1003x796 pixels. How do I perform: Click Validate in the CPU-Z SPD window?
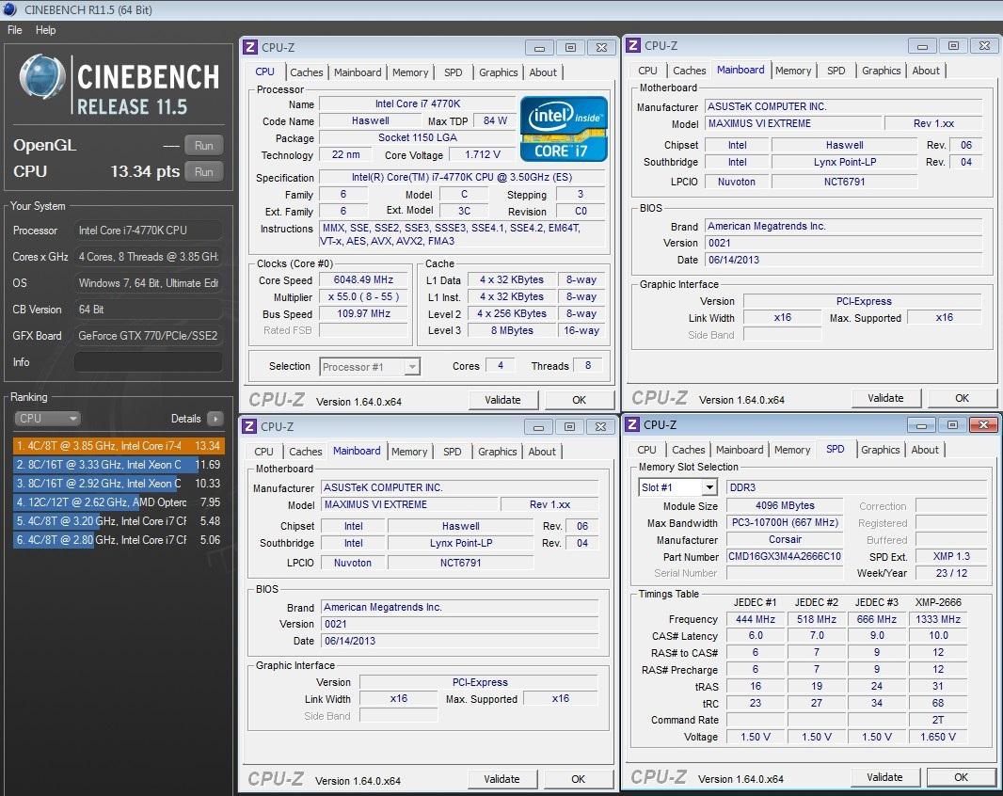(x=884, y=777)
